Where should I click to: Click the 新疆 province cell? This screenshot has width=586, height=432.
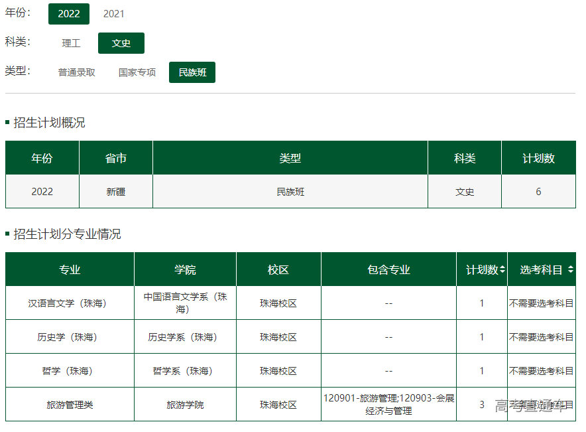[115, 192]
